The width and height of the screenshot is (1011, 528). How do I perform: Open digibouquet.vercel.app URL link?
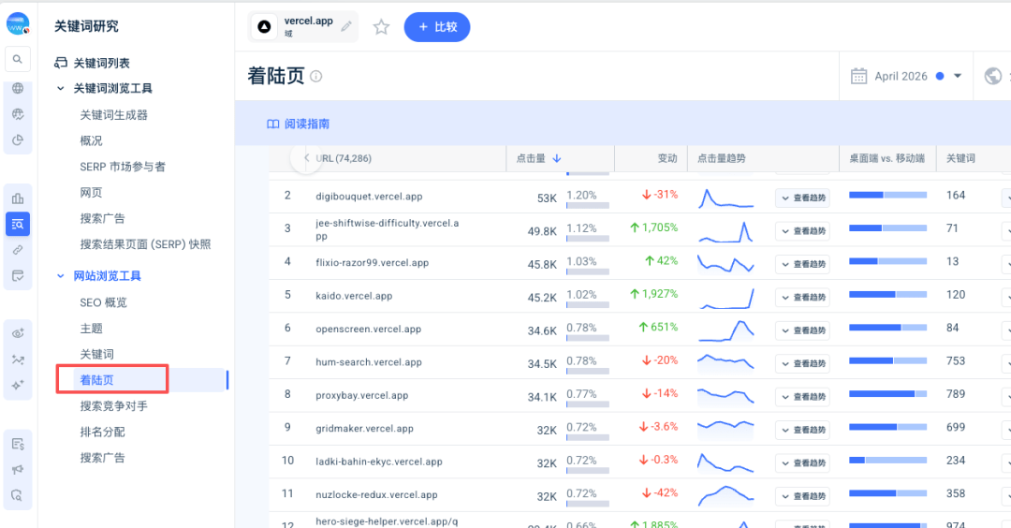[369, 197]
